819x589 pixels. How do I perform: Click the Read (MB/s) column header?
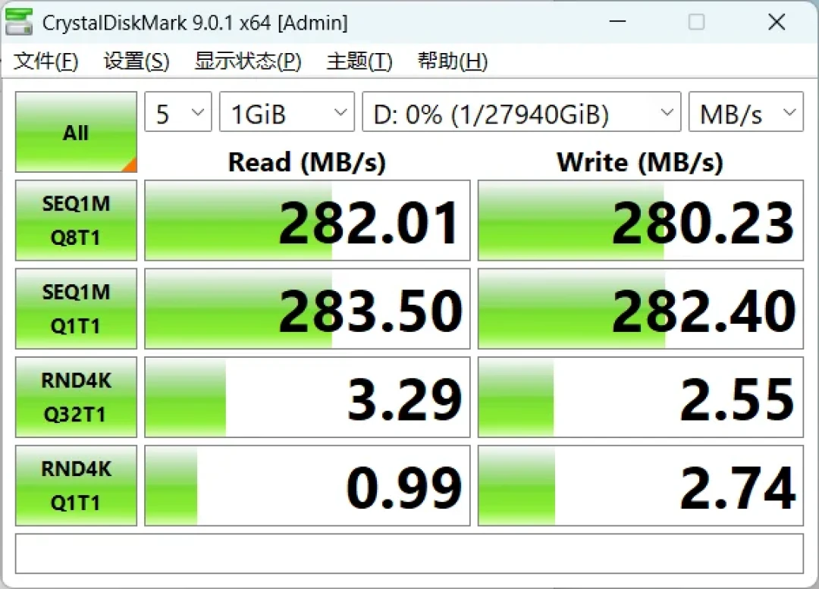pos(307,162)
